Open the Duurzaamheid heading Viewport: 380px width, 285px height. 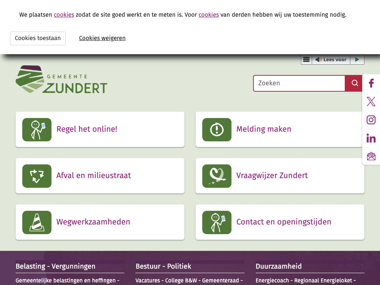pyautogui.click(x=279, y=266)
